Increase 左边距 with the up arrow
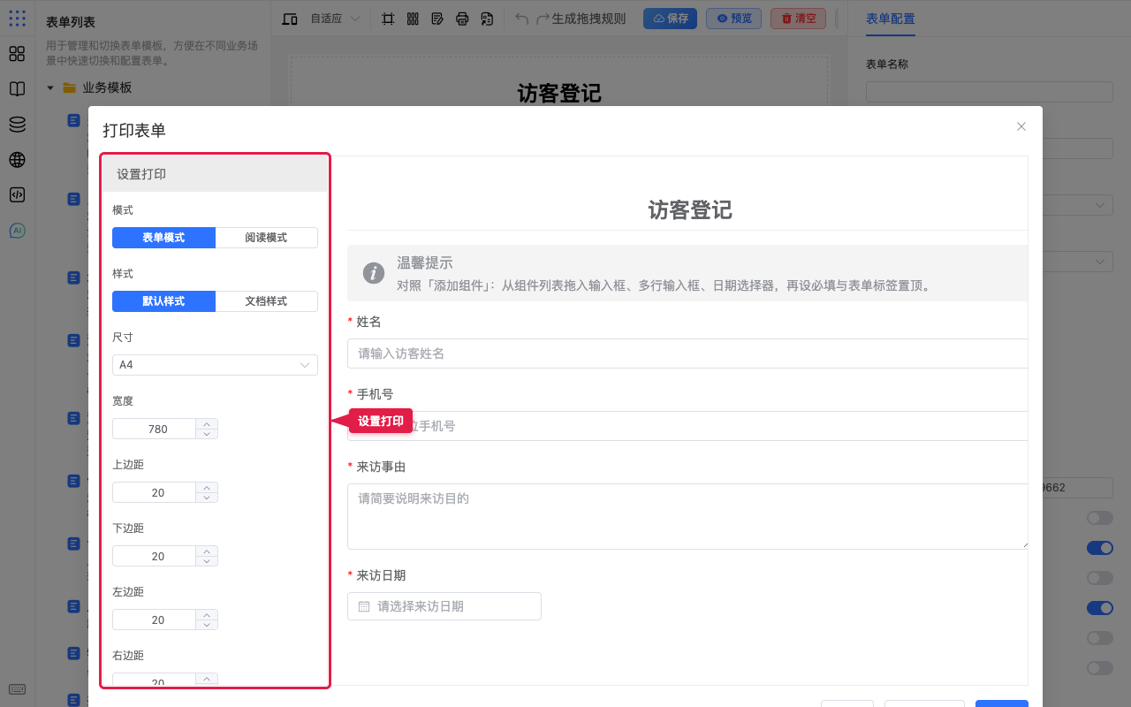1131x707 pixels. tap(207, 614)
